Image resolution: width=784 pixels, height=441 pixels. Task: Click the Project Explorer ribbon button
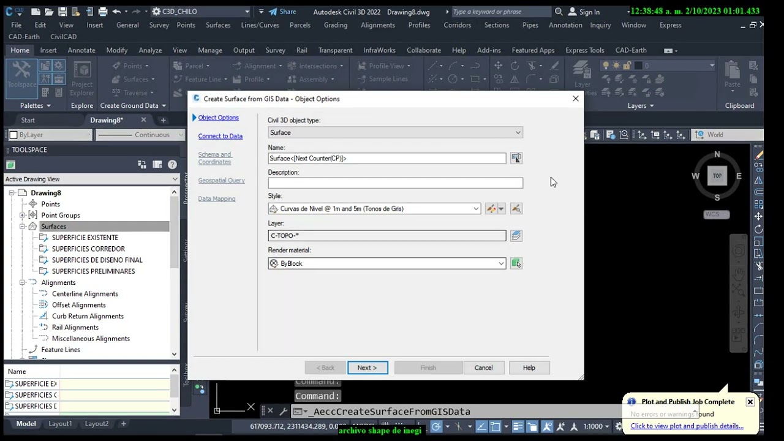point(82,78)
